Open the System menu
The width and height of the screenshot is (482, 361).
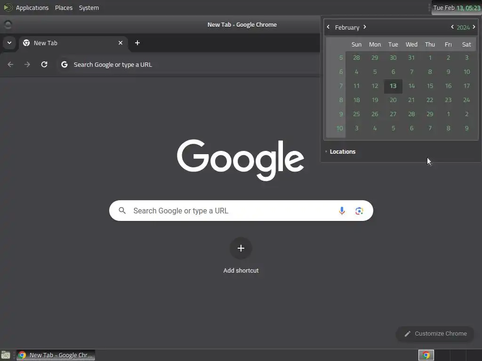(89, 8)
